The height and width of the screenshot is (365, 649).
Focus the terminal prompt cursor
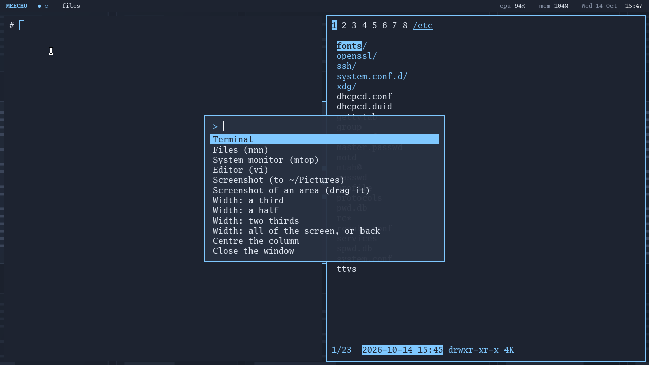click(x=22, y=26)
